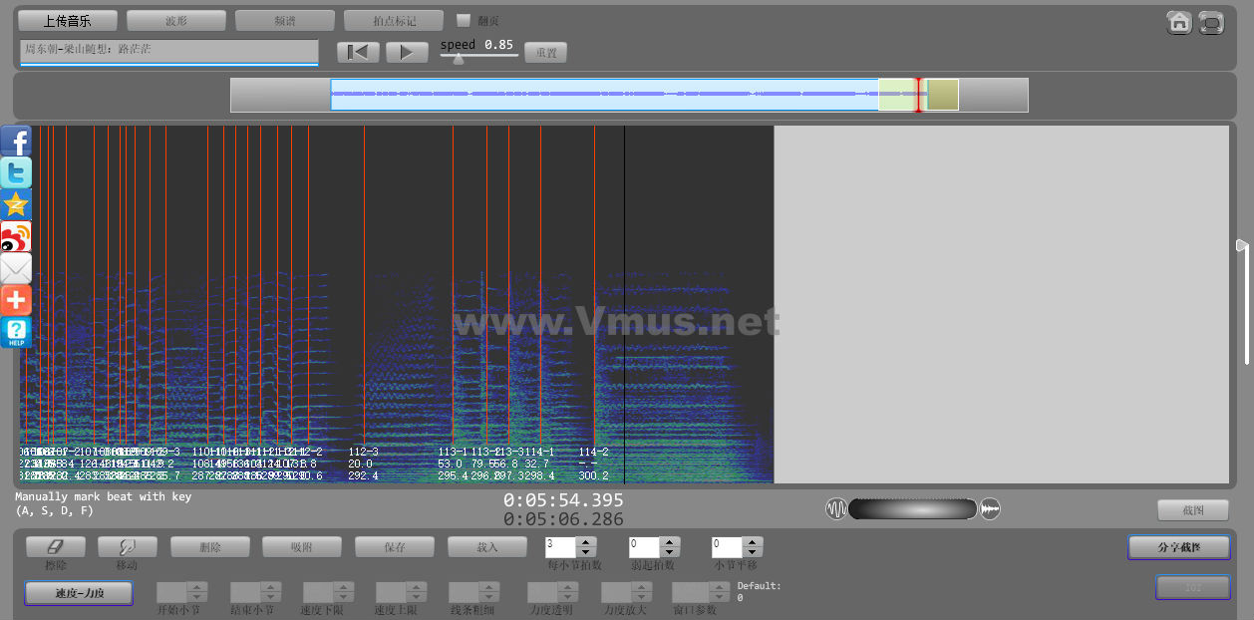Click the sine wave icon left of the gradient bar
This screenshot has height=620, width=1254.
coord(835,509)
